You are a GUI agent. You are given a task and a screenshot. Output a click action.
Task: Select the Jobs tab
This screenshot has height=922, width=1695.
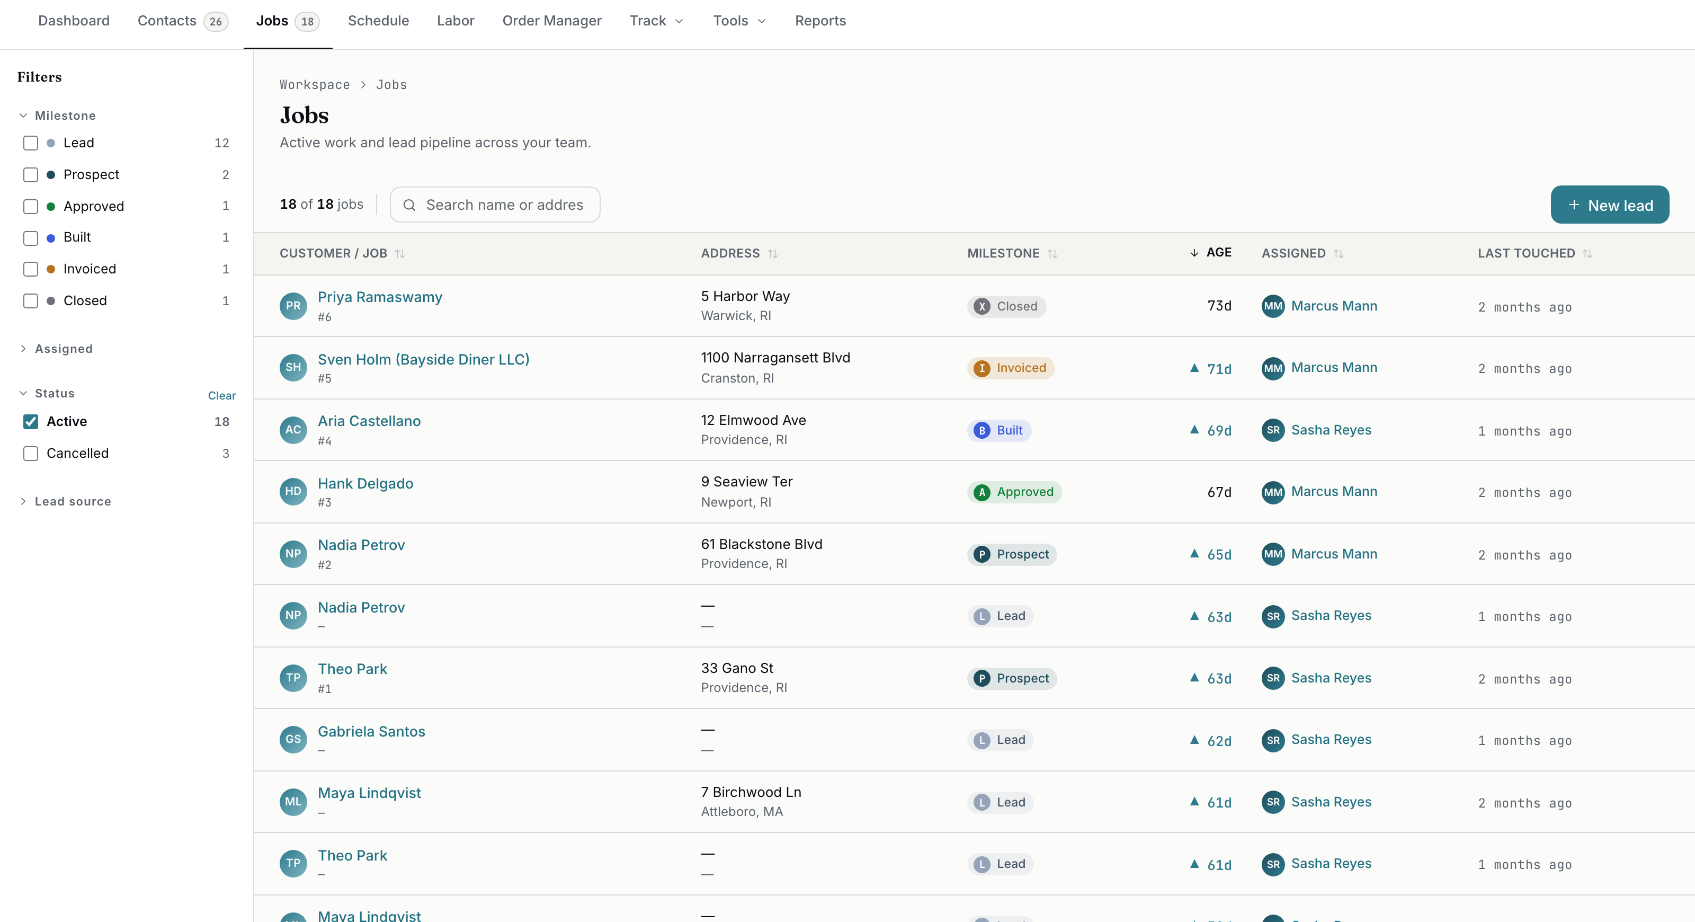click(288, 21)
